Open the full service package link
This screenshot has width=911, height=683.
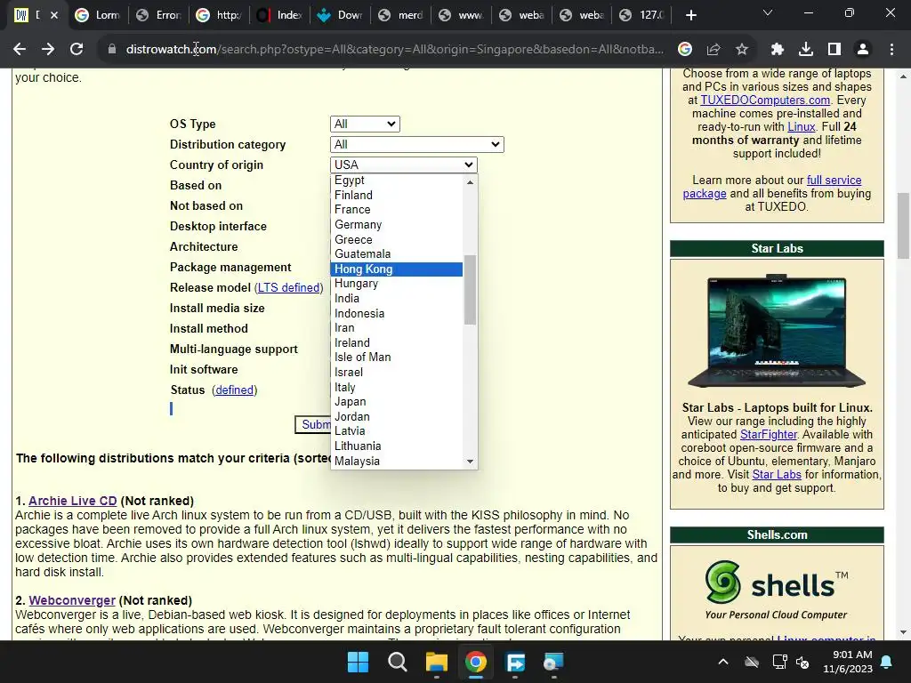click(773, 187)
